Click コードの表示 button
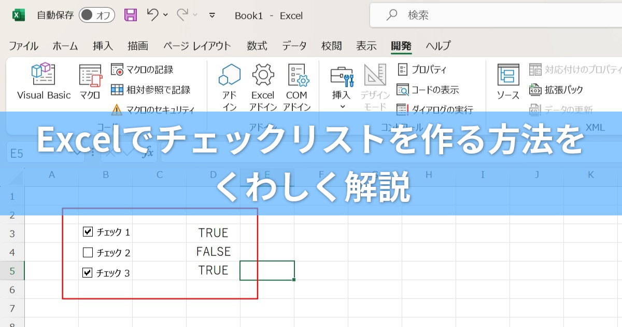The image size is (622, 327). 428,90
